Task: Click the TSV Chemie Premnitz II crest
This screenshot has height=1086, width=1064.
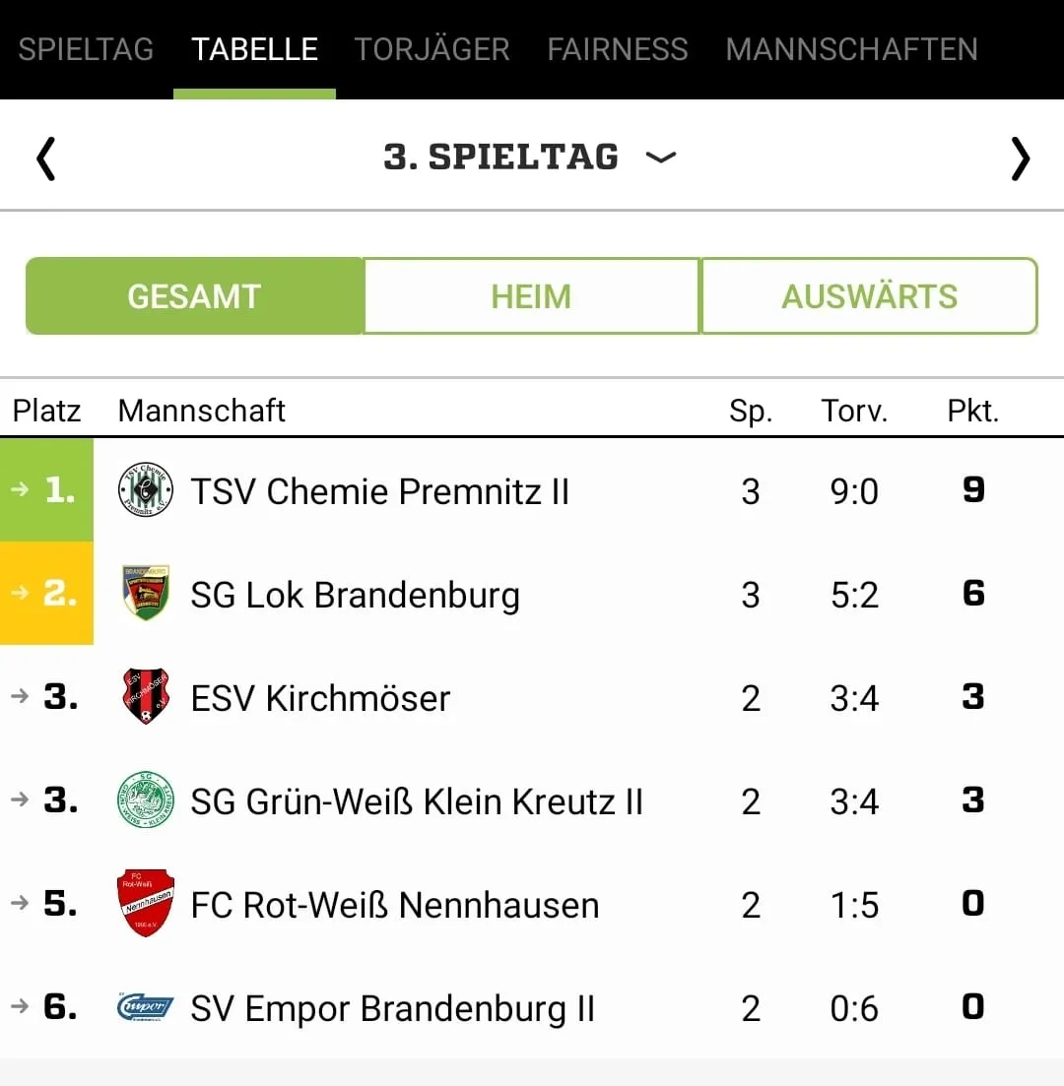Action: click(x=146, y=490)
